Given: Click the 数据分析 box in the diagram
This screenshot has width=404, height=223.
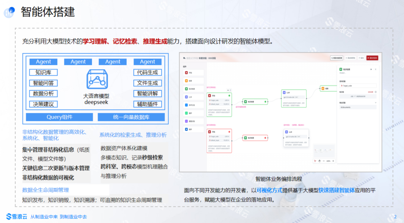Looking at the screenshot, I should [x=43, y=94].
